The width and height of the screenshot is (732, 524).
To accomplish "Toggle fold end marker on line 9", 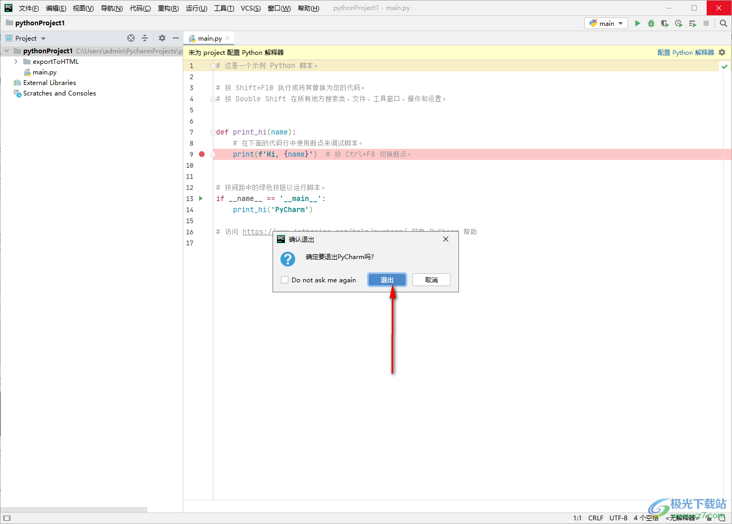I will (x=213, y=155).
